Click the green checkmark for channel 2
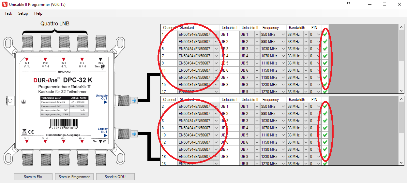 [325, 106]
